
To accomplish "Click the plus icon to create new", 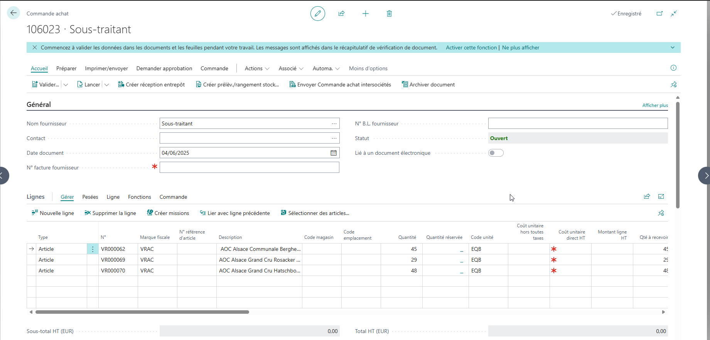I will [366, 14].
